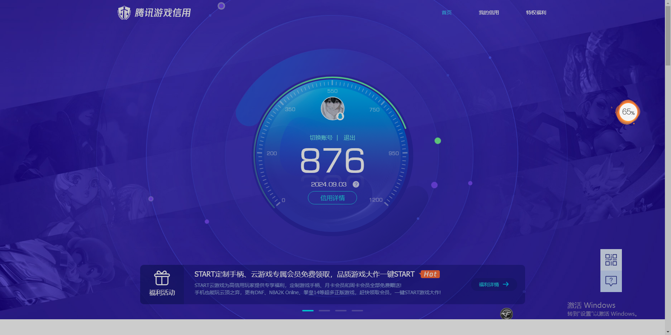Click the START定制手柄 banner headline
Image resolution: width=671 pixels, height=335 pixels.
[x=304, y=274]
